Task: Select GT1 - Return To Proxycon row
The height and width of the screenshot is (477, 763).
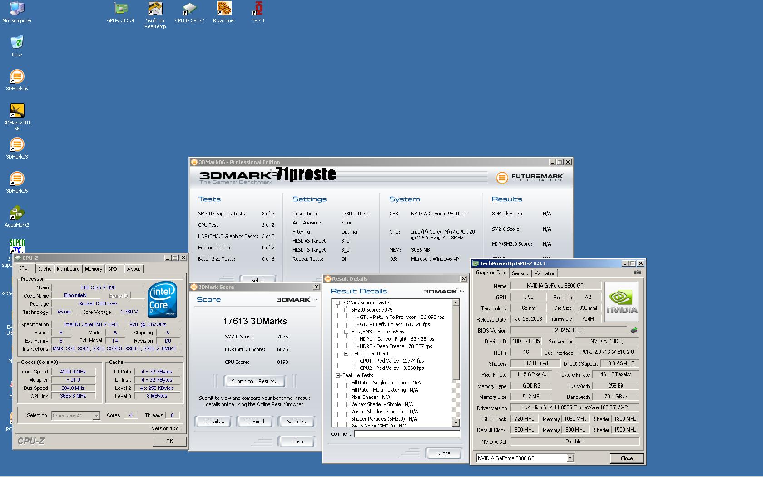Action: pos(402,317)
